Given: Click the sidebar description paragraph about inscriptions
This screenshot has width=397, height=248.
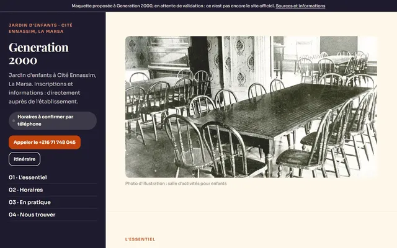Looking at the screenshot, I should pos(52,88).
